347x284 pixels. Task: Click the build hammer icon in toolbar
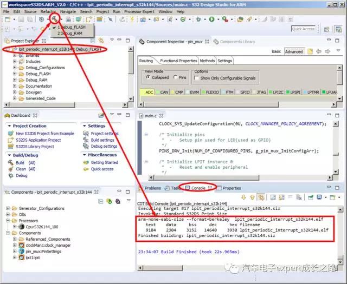pos(54,19)
